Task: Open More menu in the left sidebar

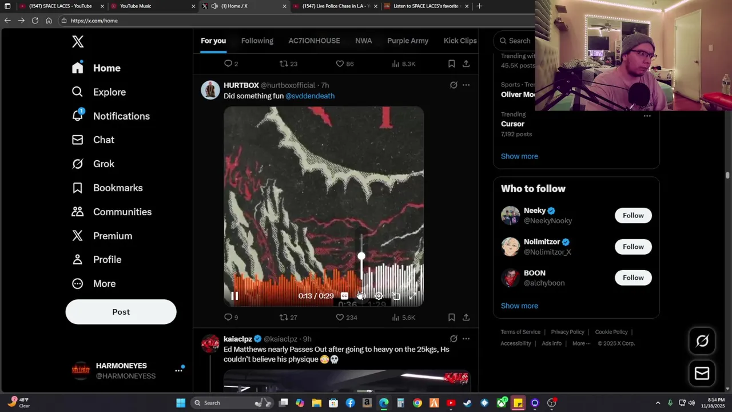Action: coord(93,284)
